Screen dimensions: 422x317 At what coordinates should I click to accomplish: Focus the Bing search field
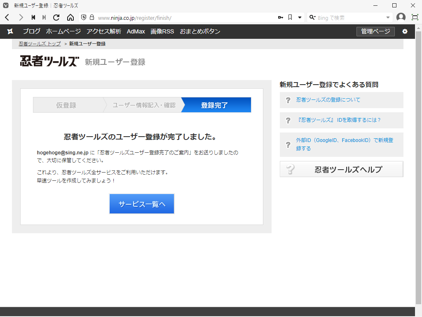(x=350, y=18)
